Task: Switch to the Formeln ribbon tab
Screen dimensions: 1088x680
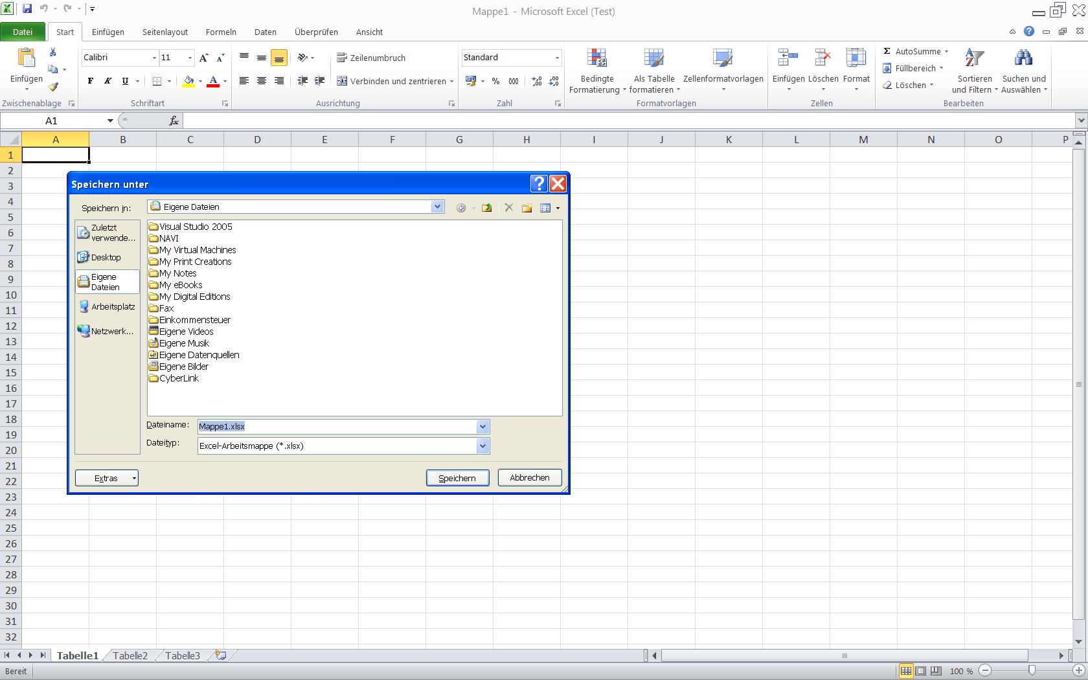Action: [x=221, y=32]
